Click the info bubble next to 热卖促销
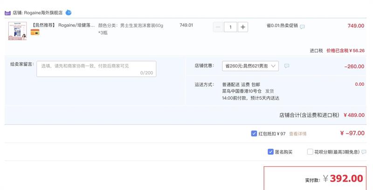This screenshot has width=373, height=190. [302, 27]
